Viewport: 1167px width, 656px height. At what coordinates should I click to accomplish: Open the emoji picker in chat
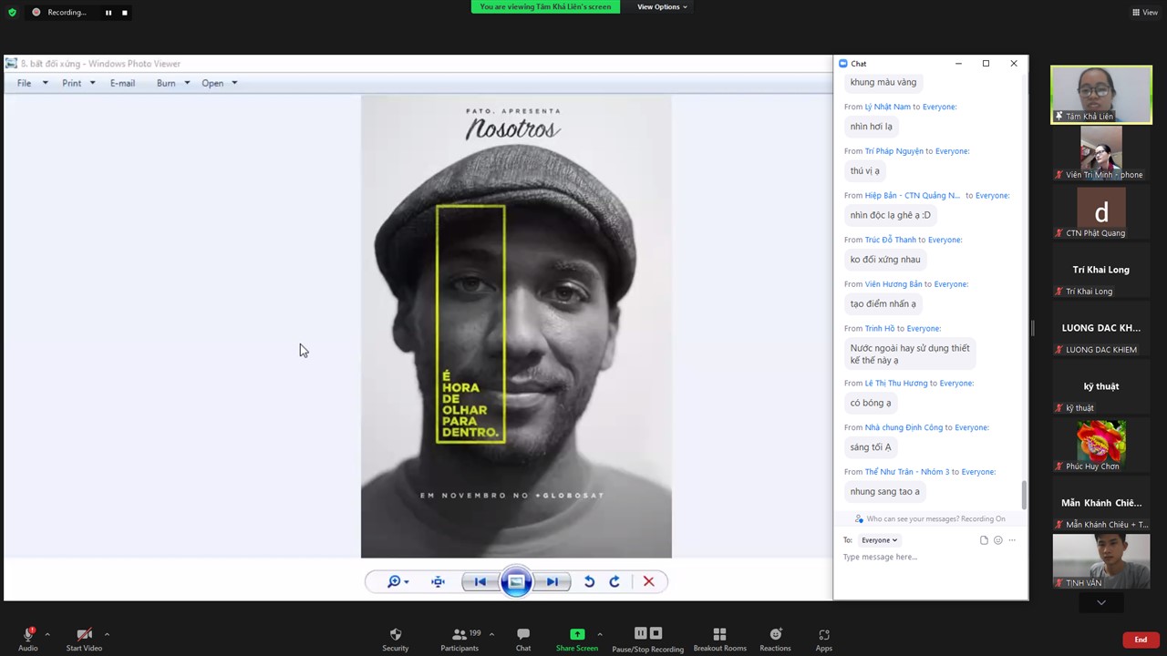click(x=998, y=540)
